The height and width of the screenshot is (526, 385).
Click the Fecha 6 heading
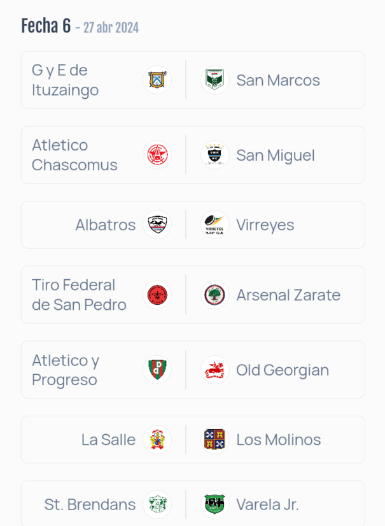[46, 26]
